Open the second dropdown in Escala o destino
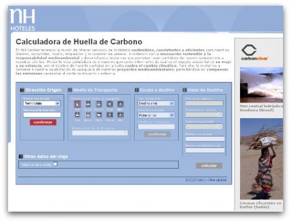 click(156, 115)
